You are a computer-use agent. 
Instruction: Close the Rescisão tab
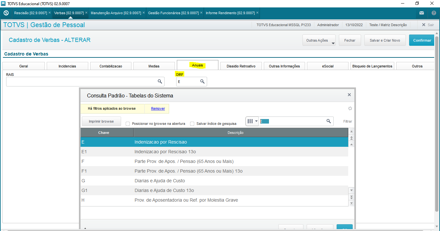click(50, 13)
